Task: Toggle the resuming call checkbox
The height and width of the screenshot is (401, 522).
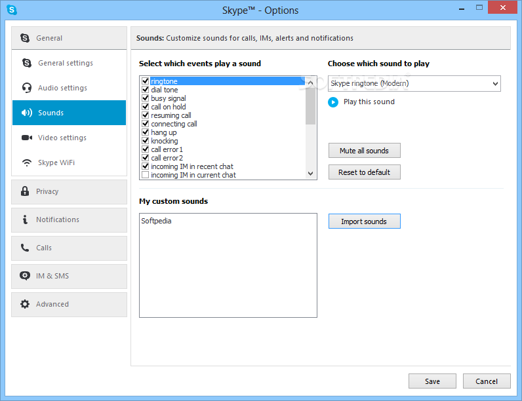Action: [x=145, y=115]
